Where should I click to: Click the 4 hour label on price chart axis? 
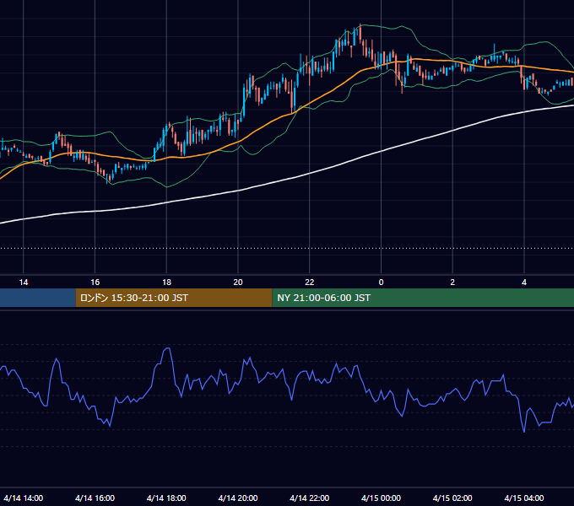point(524,283)
